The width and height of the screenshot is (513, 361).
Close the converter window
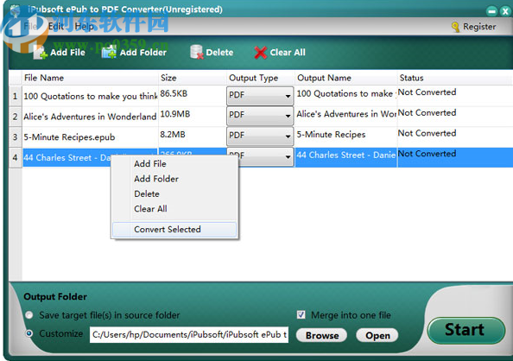point(505,11)
